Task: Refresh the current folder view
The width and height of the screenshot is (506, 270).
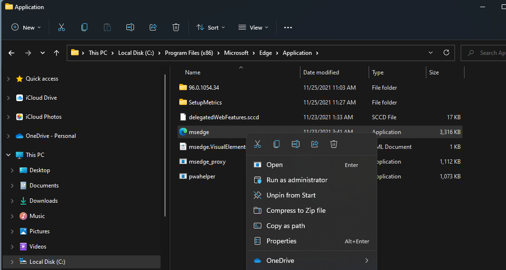Action: pos(446,53)
